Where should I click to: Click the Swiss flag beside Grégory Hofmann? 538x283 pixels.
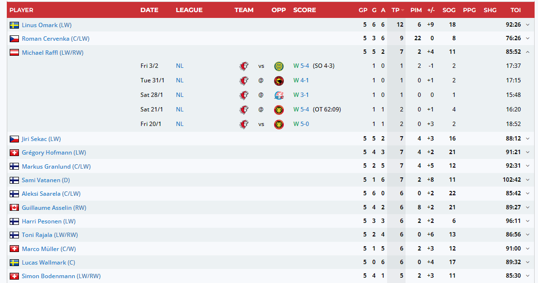tap(14, 153)
